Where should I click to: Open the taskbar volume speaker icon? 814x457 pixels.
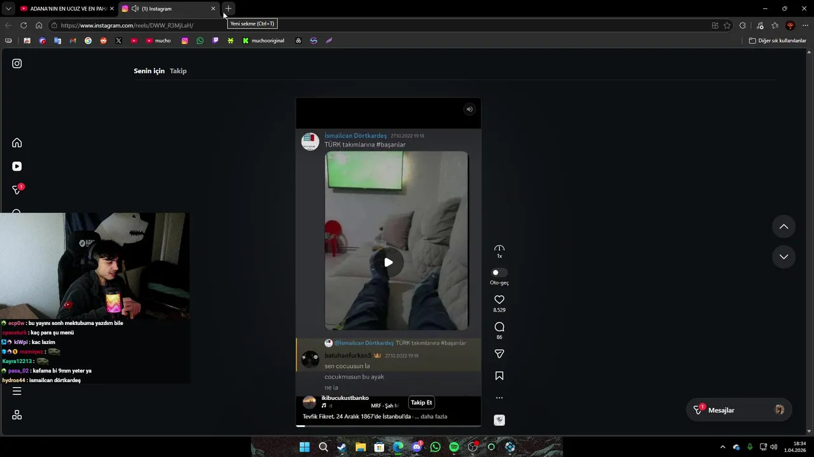pyautogui.click(x=774, y=447)
